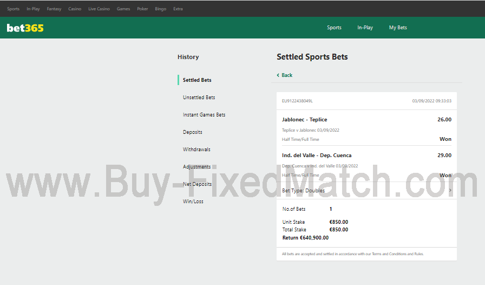Screen dimensions: 485x285
Task: Click the Back link
Action: [285, 75]
